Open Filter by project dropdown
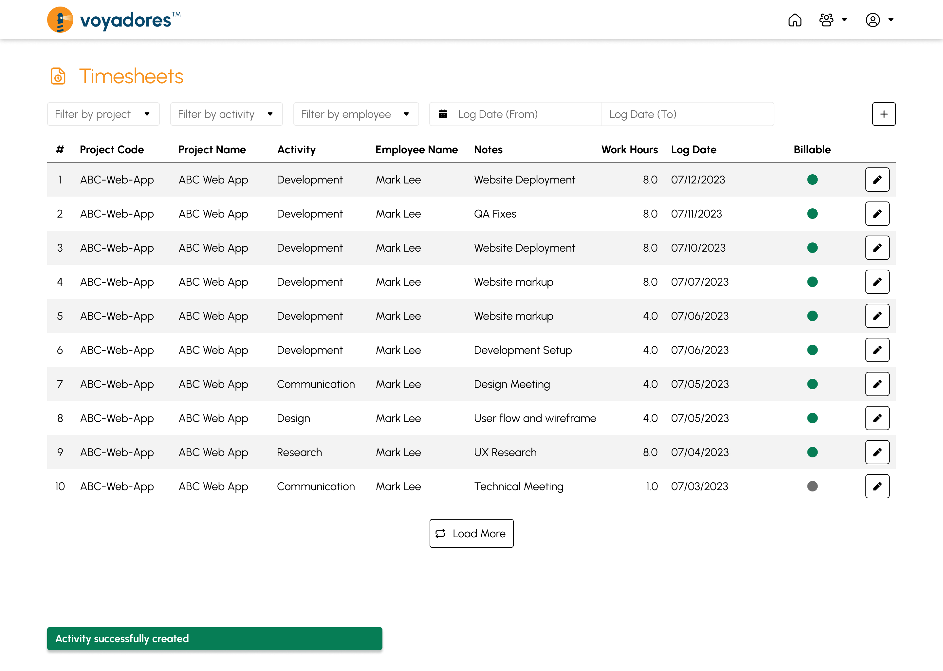 click(x=103, y=114)
